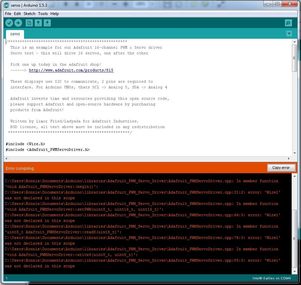Click the horizontal scrollbar right arrow
Screen dimensions: 301x285
pos(289,159)
